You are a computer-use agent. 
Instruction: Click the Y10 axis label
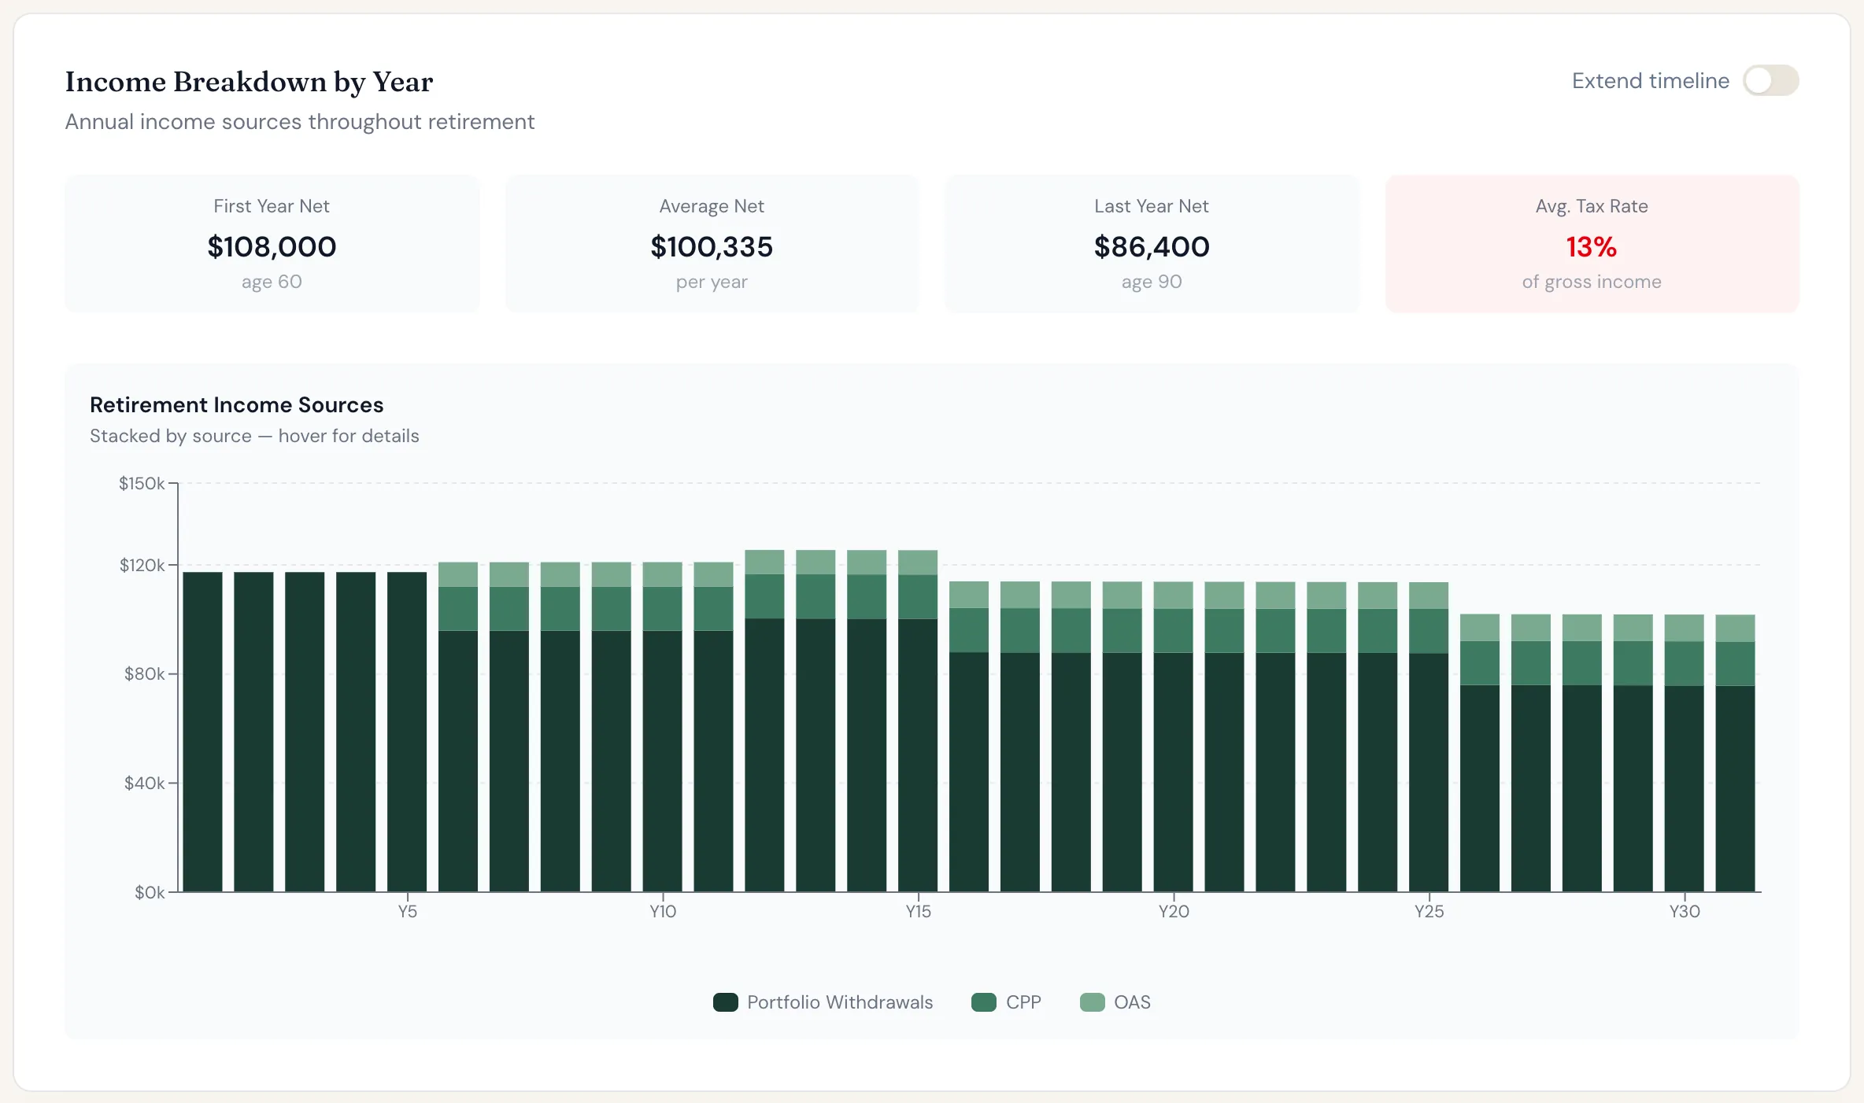tap(663, 912)
